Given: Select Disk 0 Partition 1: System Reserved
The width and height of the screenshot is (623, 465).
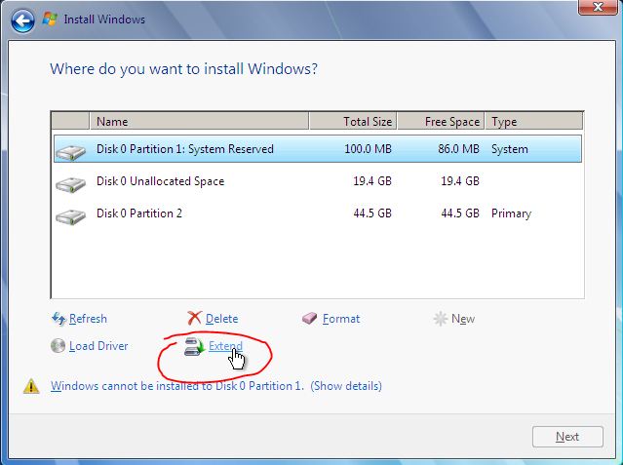Looking at the screenshot, I should (318, 148).
